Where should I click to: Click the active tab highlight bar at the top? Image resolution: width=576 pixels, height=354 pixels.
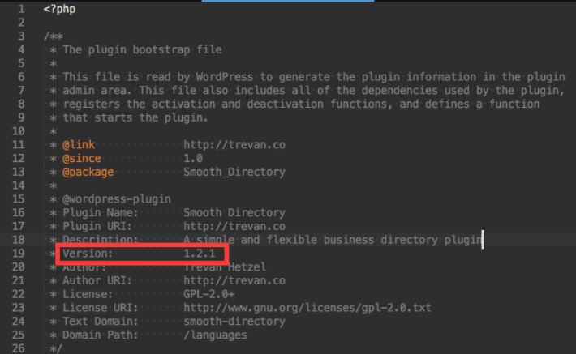tap(288, 1)
